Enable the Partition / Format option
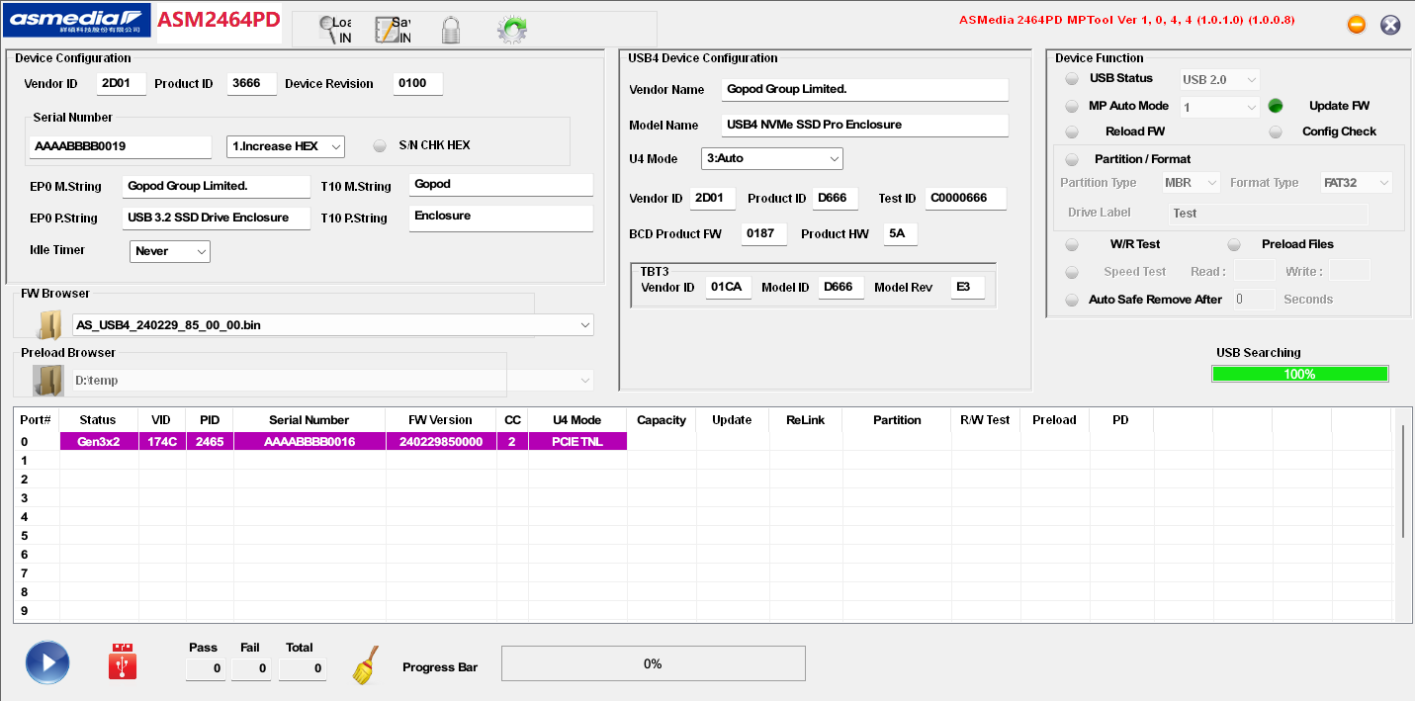 point(1072,159)
